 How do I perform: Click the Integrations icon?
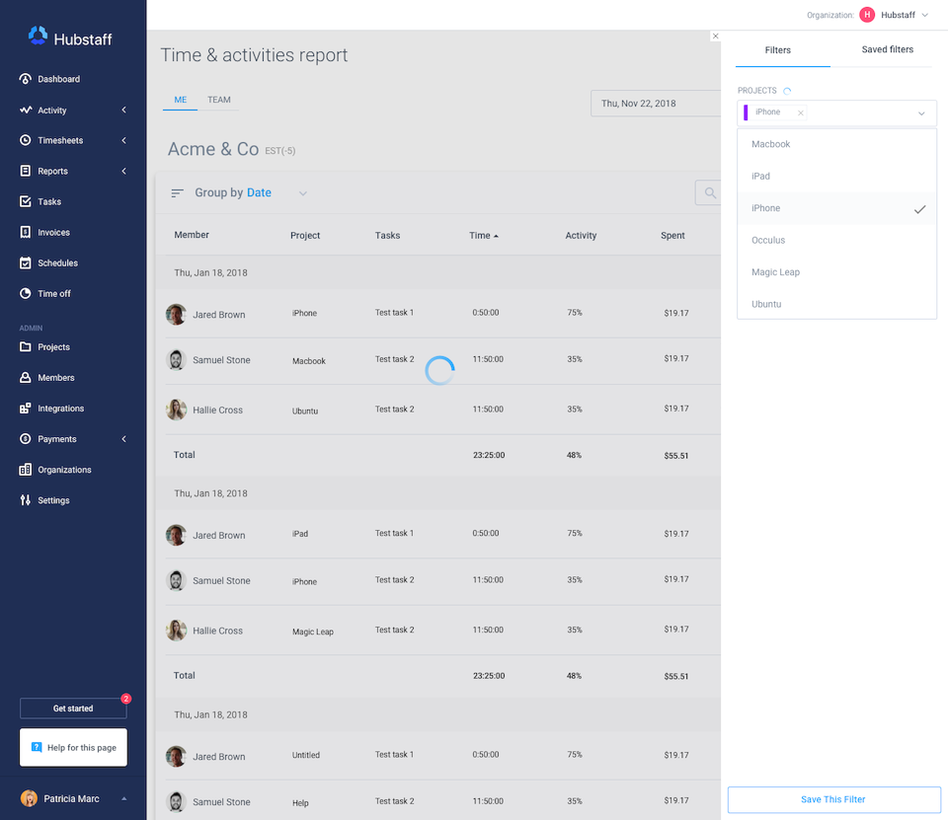tap(26, 409)
